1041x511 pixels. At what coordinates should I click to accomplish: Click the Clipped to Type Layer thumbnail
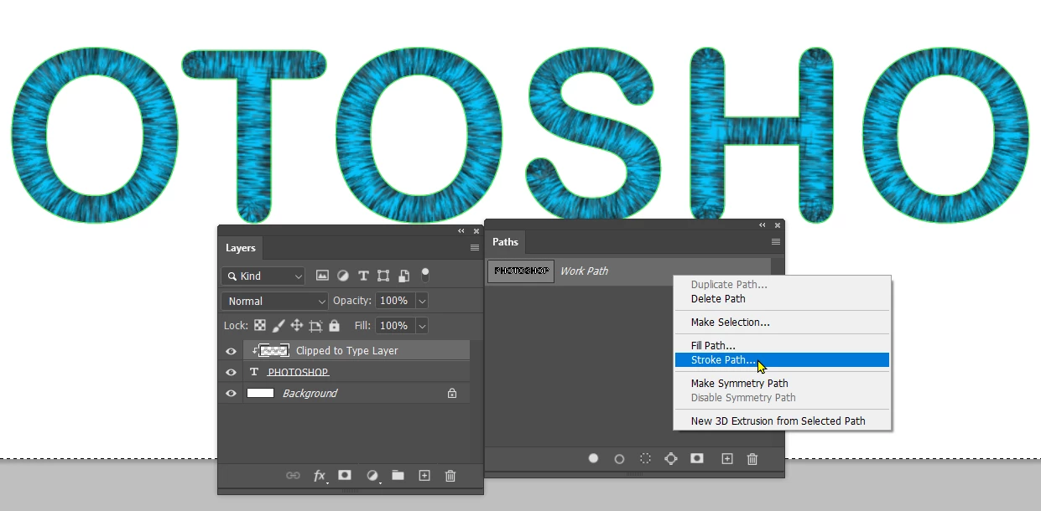tap(274, 351)
